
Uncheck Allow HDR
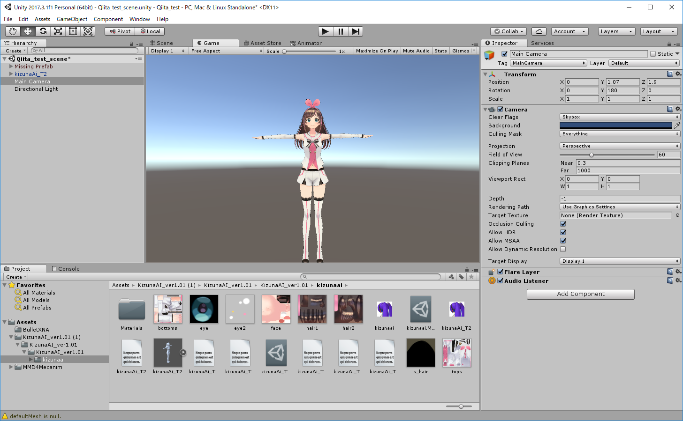pyautogui.click(x=563, y=232)
